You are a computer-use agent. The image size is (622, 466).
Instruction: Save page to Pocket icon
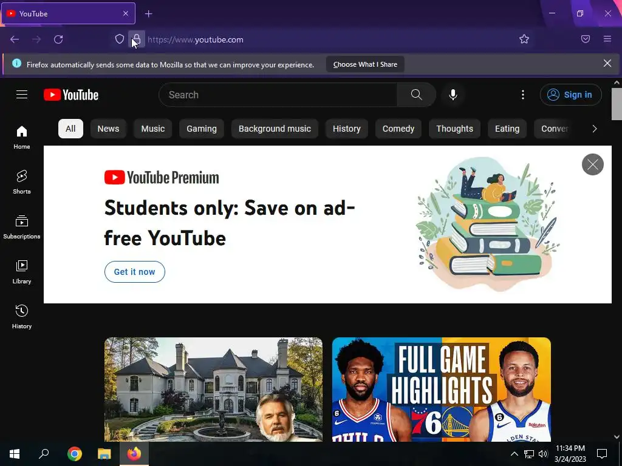coord(586,39)
